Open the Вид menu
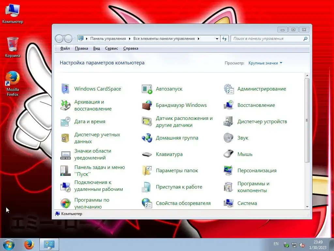This screenshot has width=334, height=251. click(x=97, y=48)
